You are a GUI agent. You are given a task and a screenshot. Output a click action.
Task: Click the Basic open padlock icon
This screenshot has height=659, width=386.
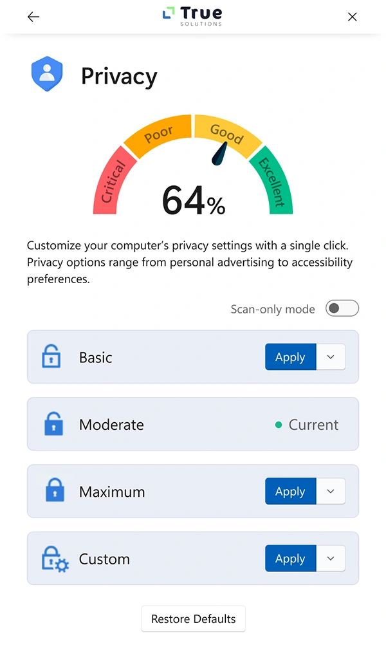[x=51, y=357]
